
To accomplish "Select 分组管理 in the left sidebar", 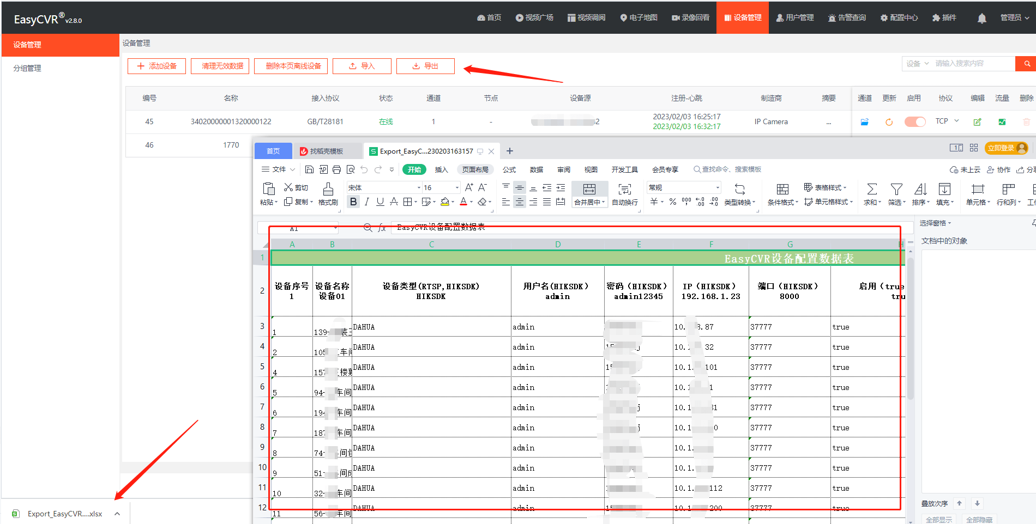I will [x=27, y=68].
